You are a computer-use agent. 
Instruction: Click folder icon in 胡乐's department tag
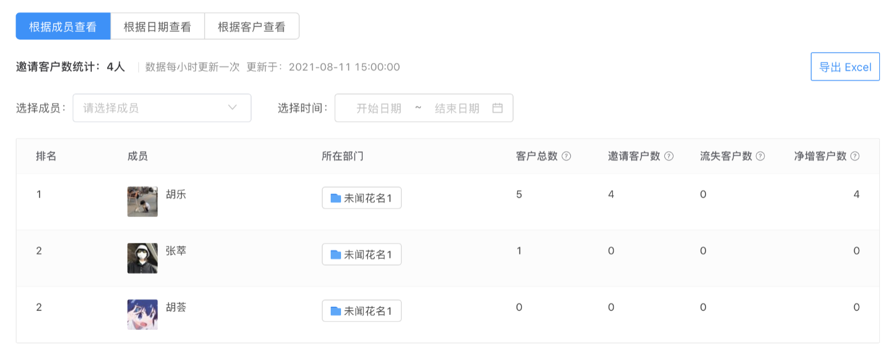tap(336, 198)
